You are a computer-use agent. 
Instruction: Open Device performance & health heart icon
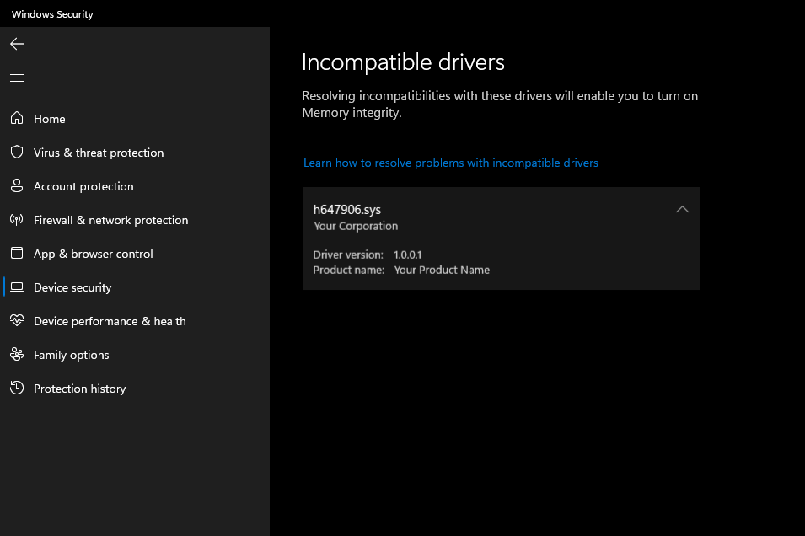16,320
